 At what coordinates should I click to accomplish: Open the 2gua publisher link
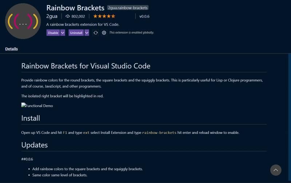[52, 16]
